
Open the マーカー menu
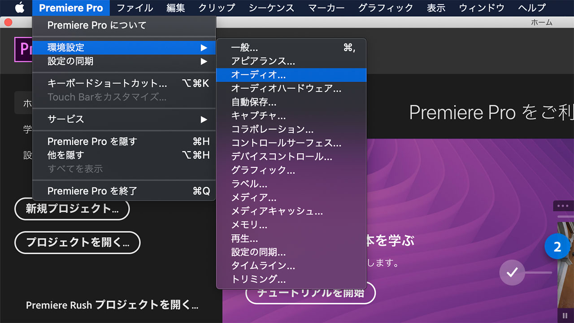[326, 8]
